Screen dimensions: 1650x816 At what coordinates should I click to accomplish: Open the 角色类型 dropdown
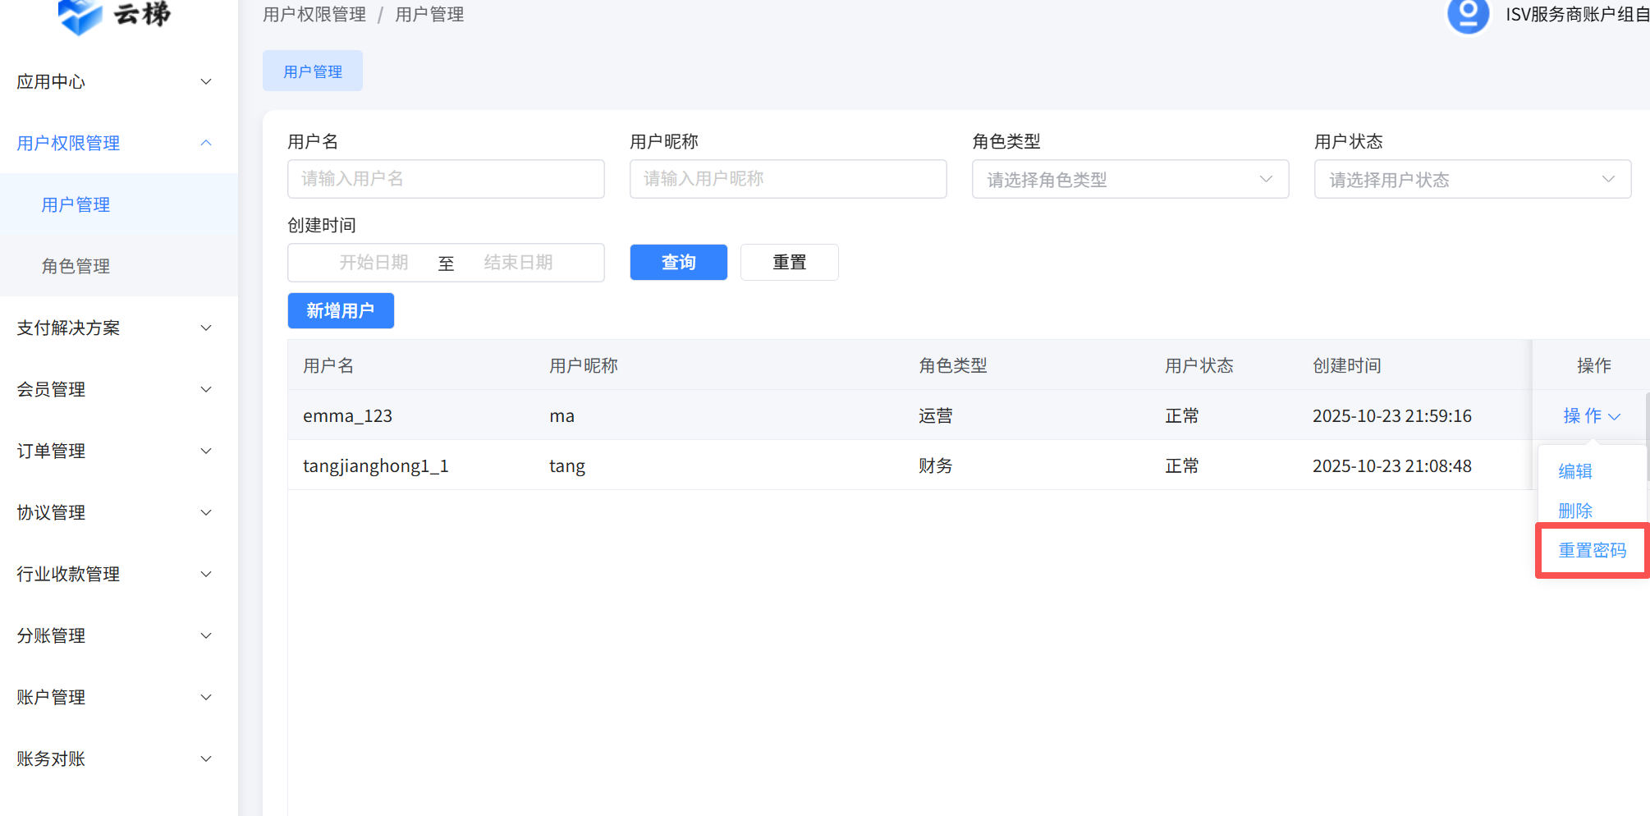[x=1130, y=180]
